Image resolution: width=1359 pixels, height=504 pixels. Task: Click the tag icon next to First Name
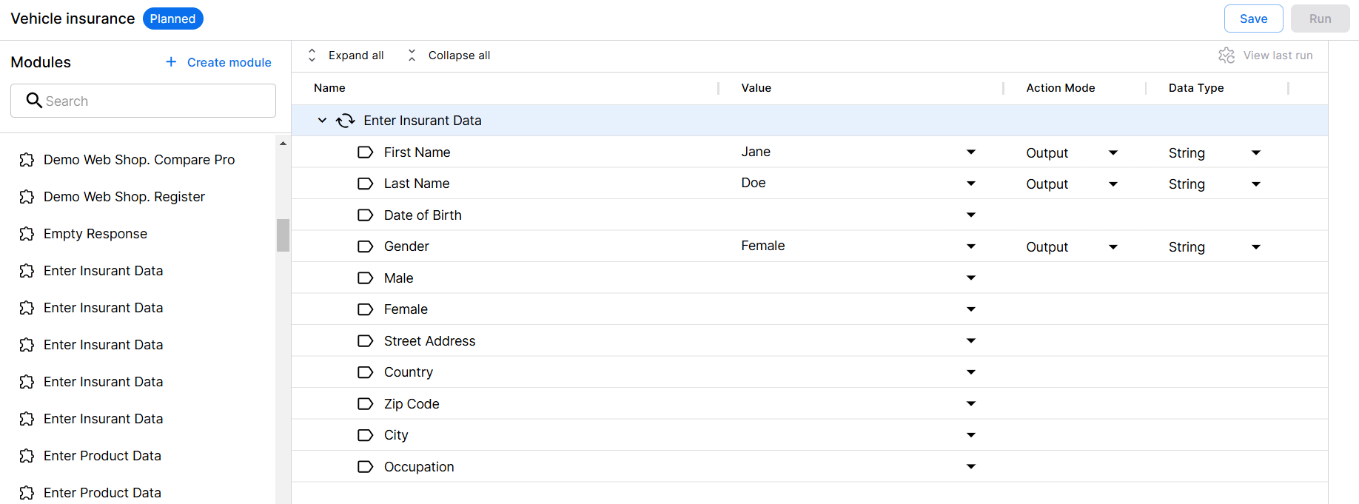pyautogui.click(x=365, y=152)
